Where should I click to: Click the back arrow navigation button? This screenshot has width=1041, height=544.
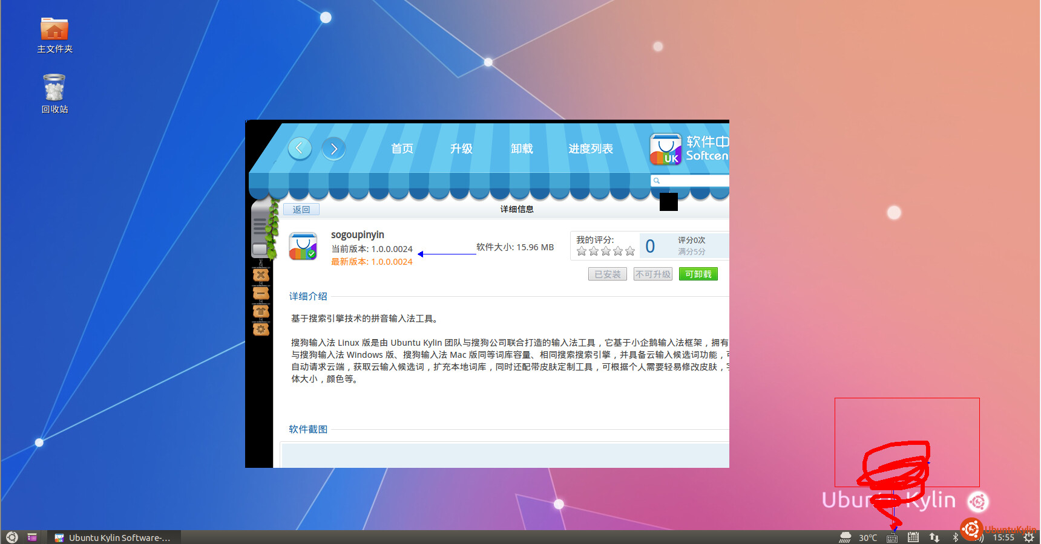click(300, 148)
